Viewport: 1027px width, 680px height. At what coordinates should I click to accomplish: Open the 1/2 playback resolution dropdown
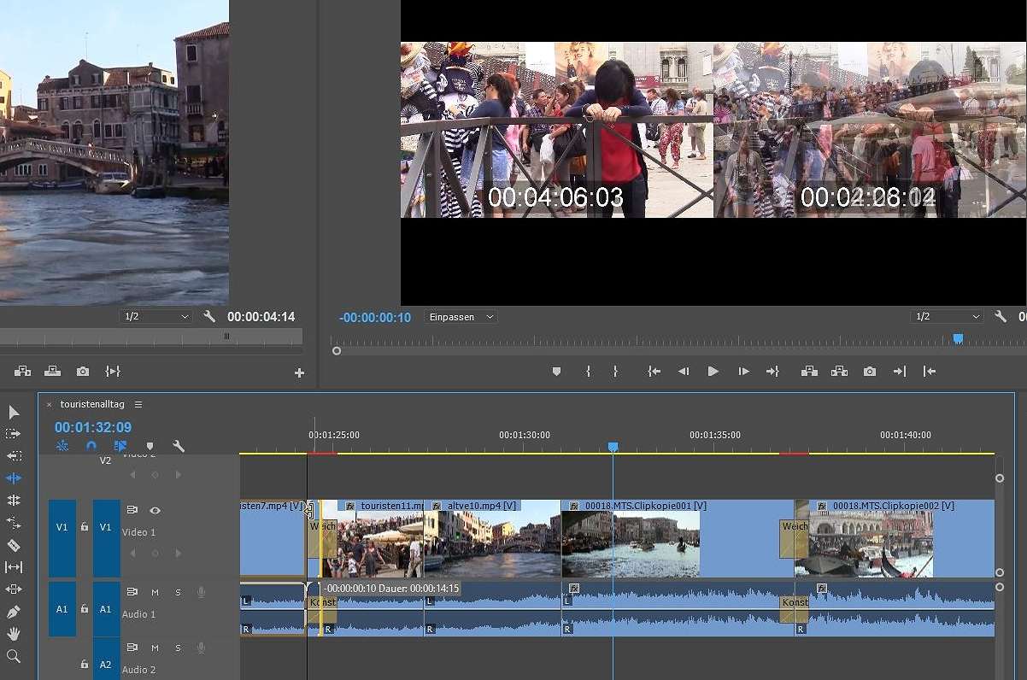coord(947,315)
